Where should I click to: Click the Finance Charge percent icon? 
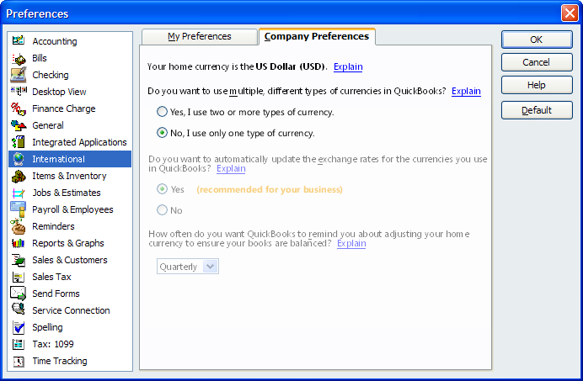tap(19, 108)
